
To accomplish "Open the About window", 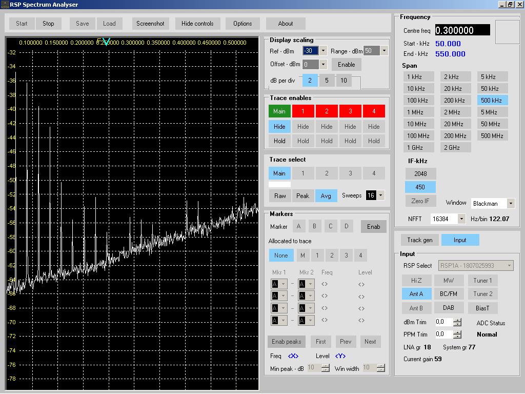I will pos(285,24).
